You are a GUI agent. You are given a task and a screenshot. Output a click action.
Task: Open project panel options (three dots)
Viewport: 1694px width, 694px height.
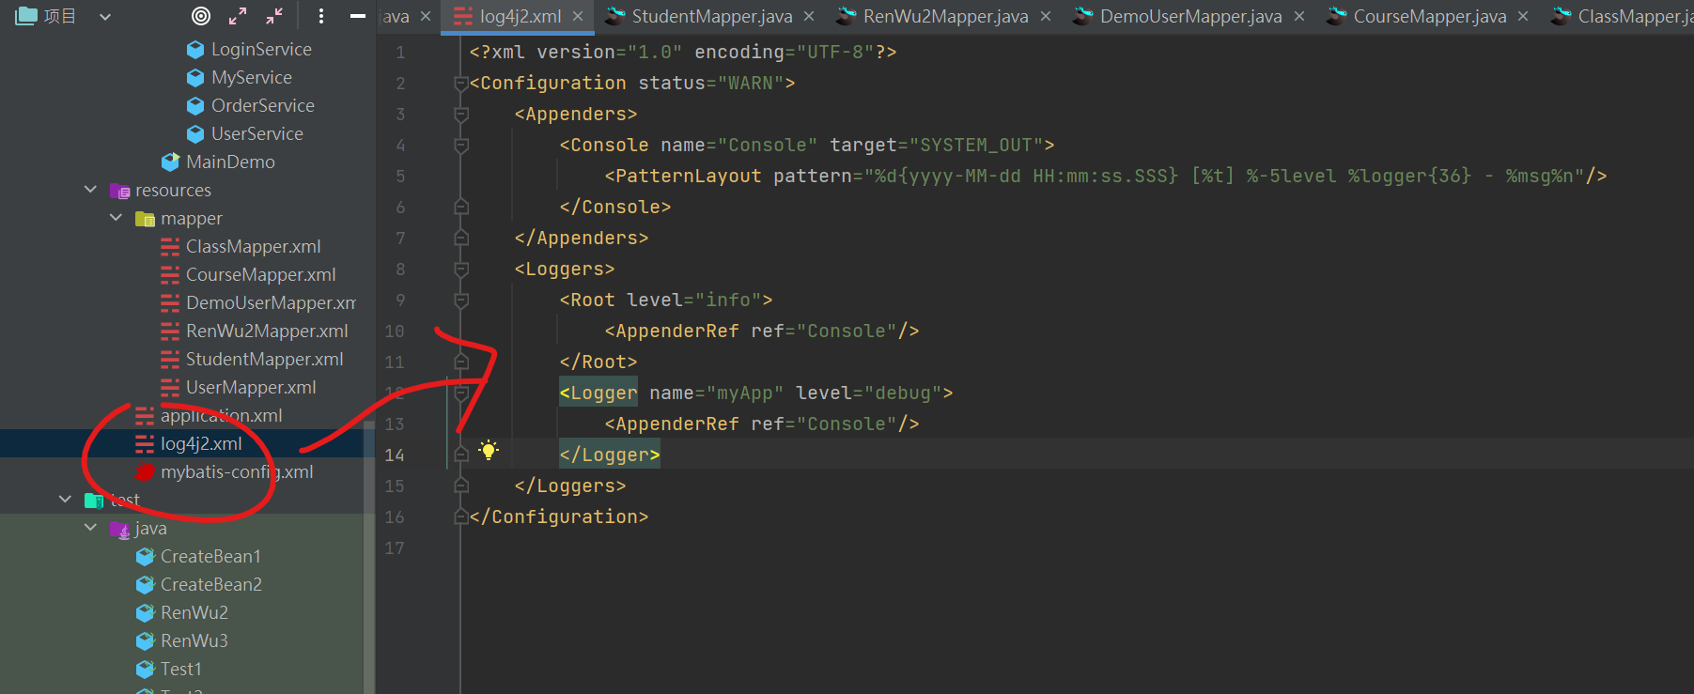coord(321,16)
